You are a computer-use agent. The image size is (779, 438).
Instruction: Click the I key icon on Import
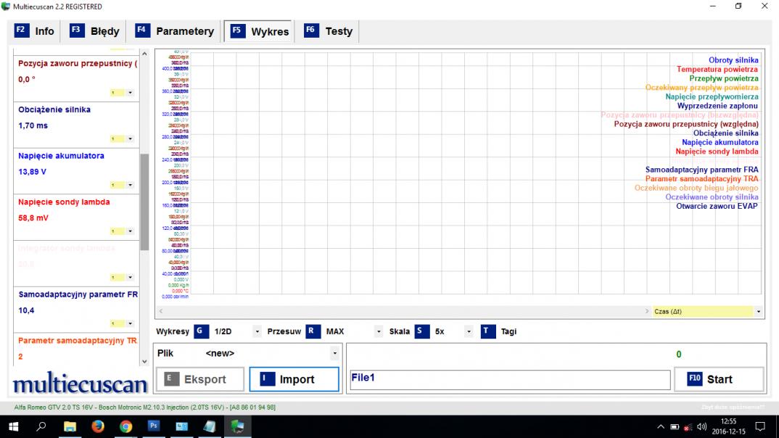pos(267,379)
